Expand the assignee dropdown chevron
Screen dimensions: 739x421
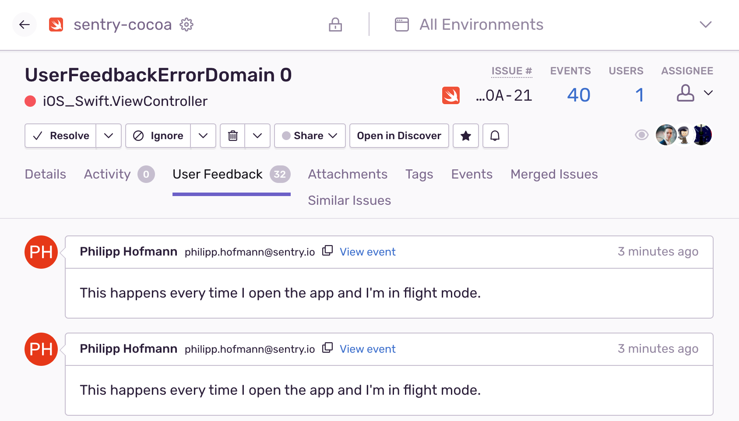coord(708,93)
